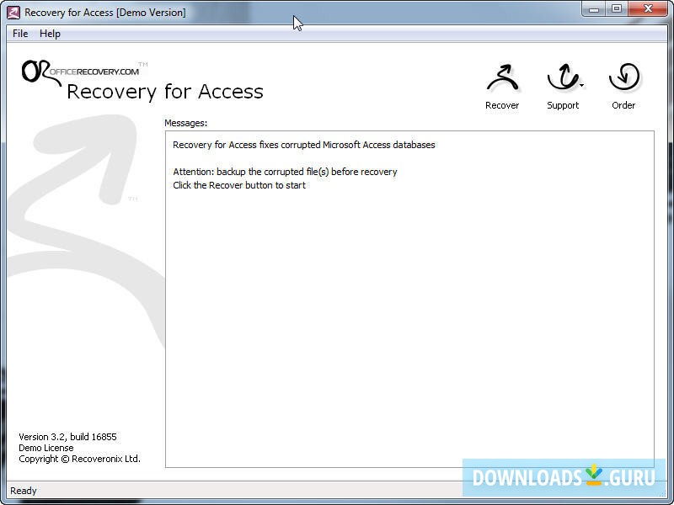
Task: Click the "Recovery for Access" heading
Action: pyautogui.click(x=165, y=92)
